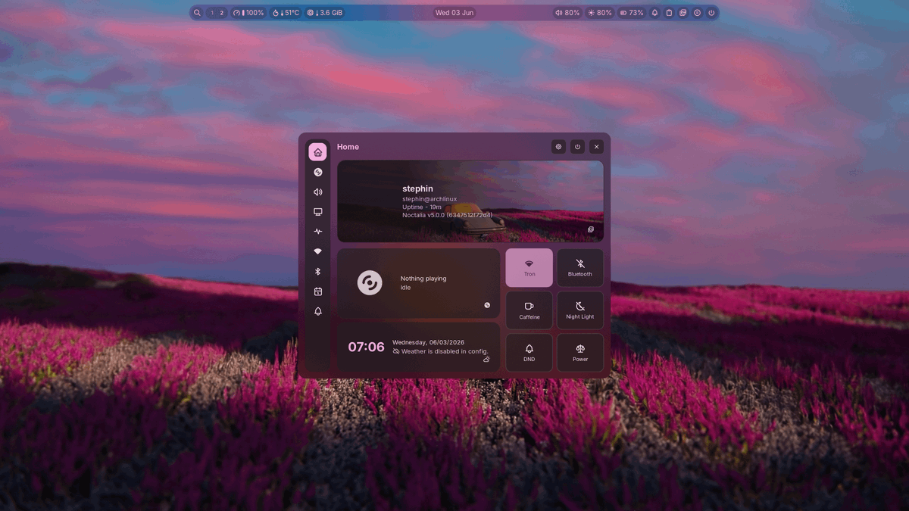Viewport: 909px width, 511px height.
Task: Open the Home tab in panel sidebar
Action: click(x=318, y=152)
